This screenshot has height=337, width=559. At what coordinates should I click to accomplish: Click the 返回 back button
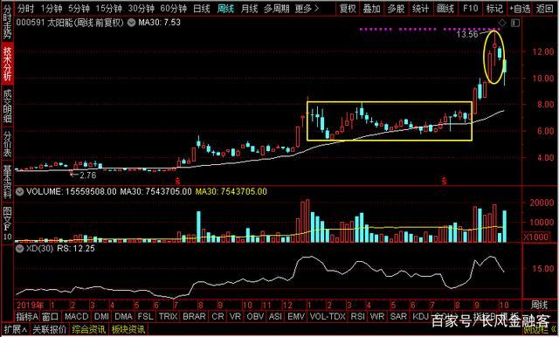tap(545, 8)
